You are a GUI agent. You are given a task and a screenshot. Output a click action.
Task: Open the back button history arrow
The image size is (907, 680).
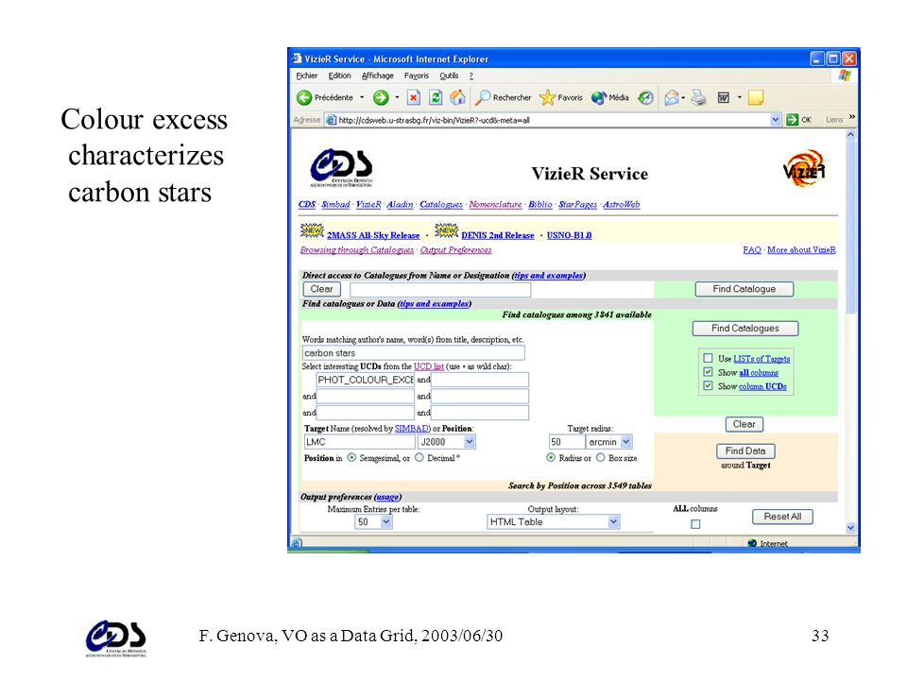(x=362, y=97)
